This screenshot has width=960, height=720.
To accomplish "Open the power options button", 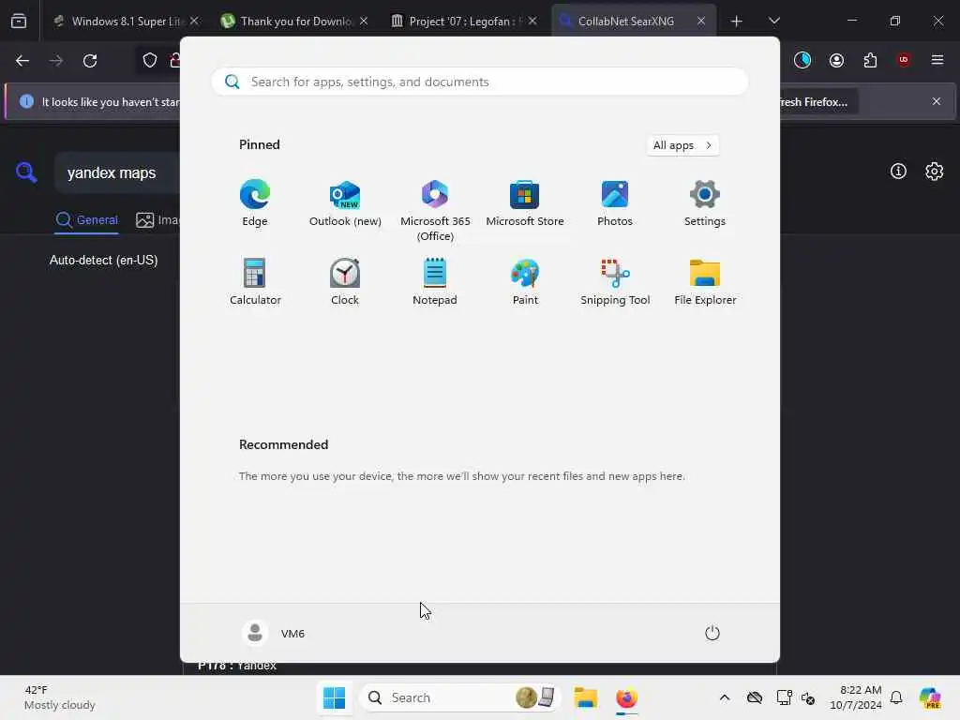I will click(712, 633).
